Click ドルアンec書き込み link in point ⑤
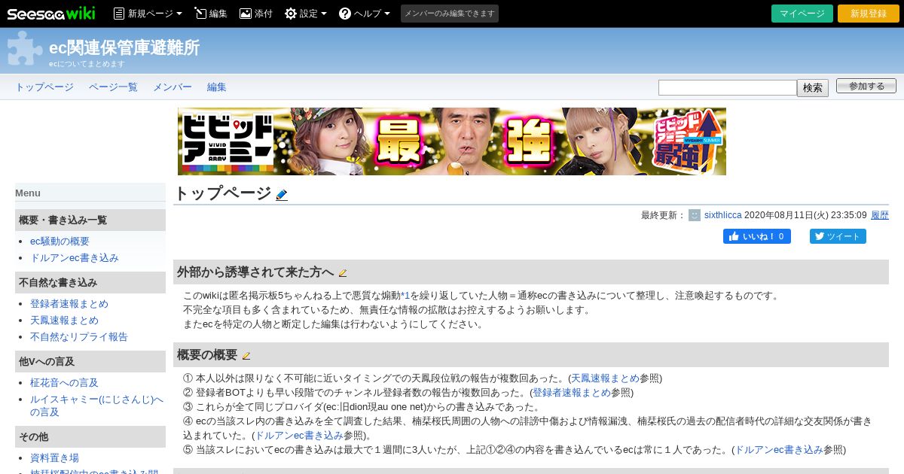 pos(779,450)
